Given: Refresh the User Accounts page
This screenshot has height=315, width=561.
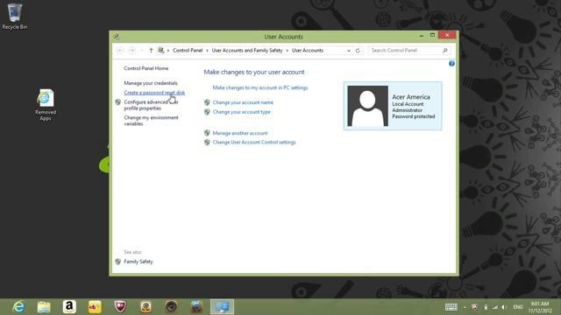Looking at the screenshot, I should click(x=358, y=51).
